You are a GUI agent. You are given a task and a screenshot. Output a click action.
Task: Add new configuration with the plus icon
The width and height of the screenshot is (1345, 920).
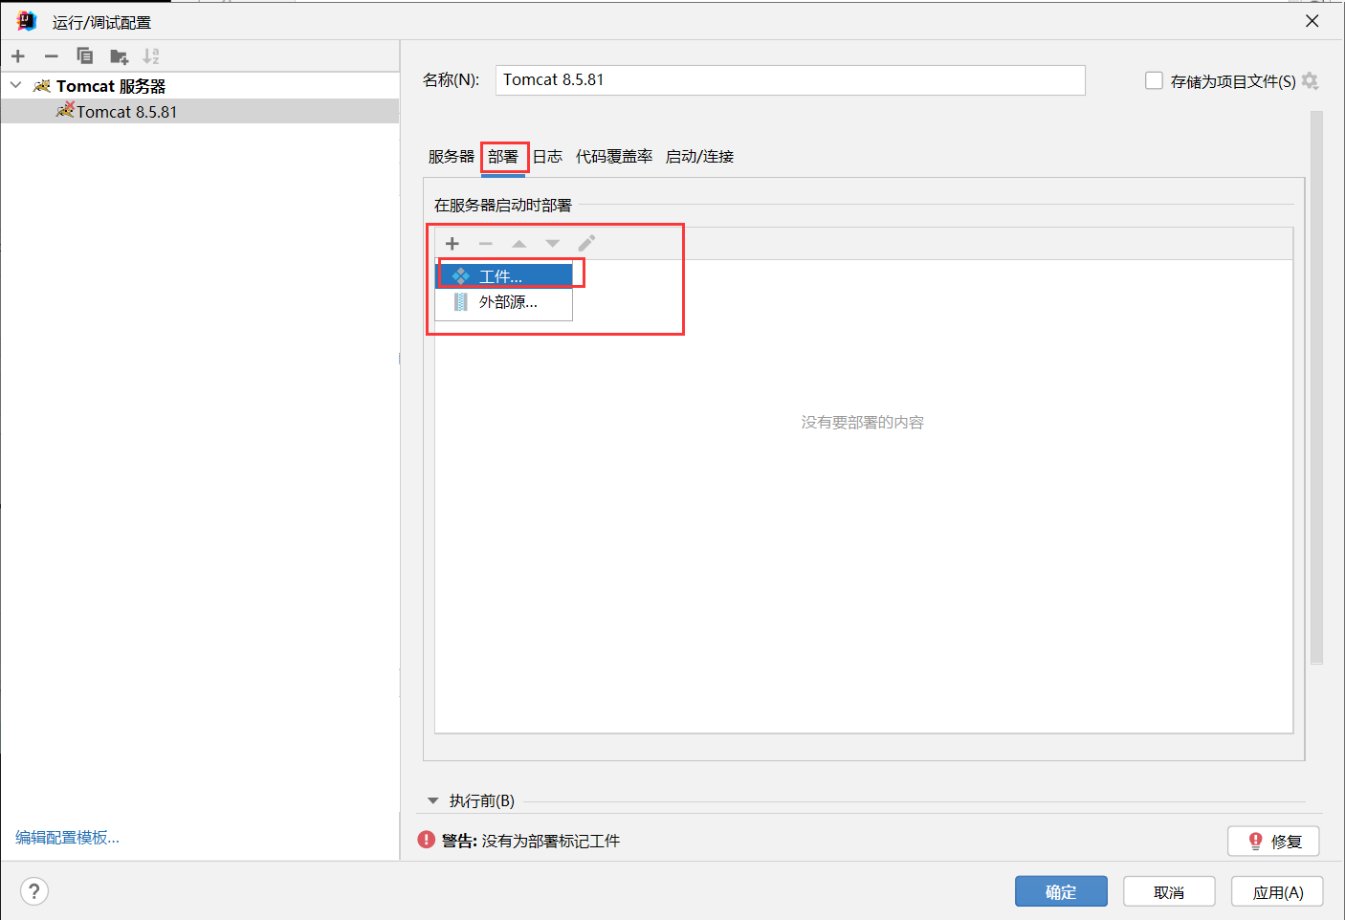coord(18,56)
